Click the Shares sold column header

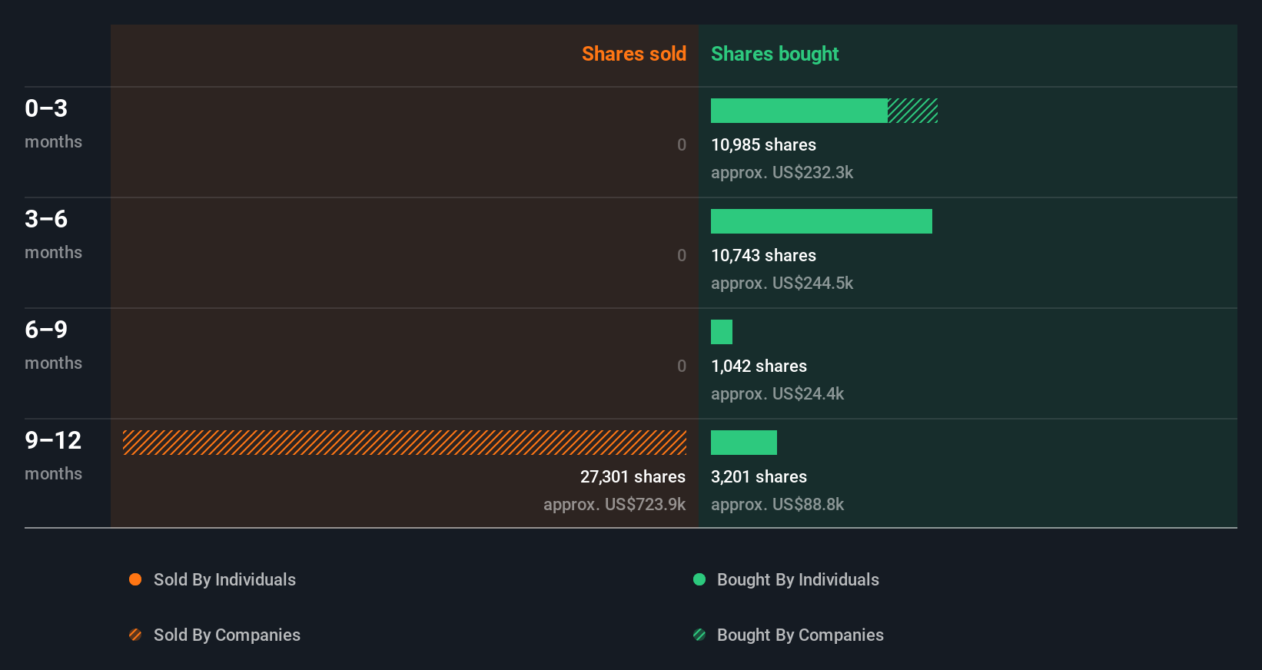pos(634,54)
